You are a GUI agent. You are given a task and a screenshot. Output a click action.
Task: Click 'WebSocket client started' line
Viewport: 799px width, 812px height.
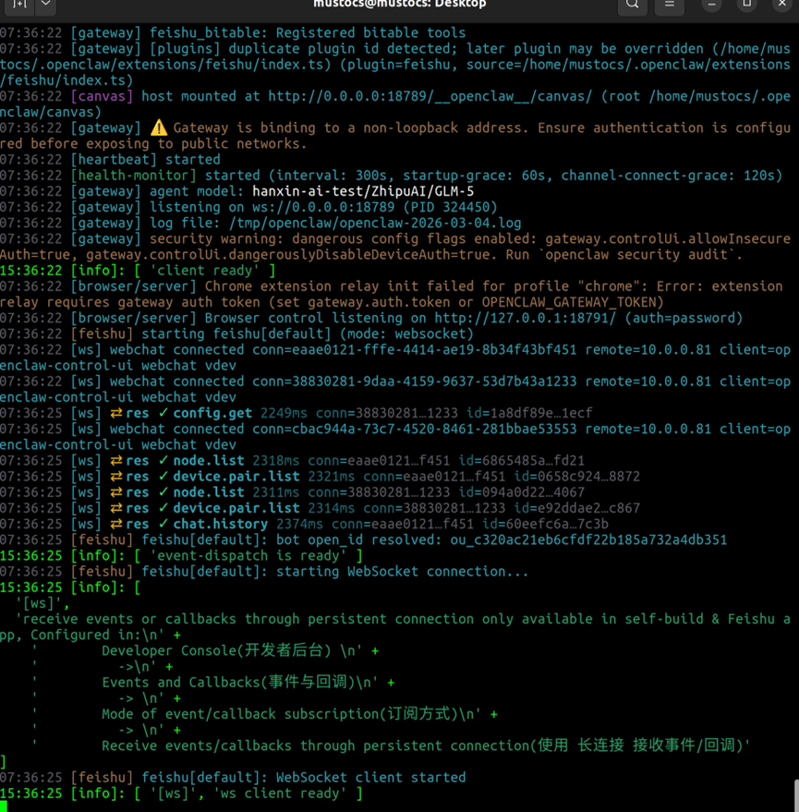(x=370, y=777)
